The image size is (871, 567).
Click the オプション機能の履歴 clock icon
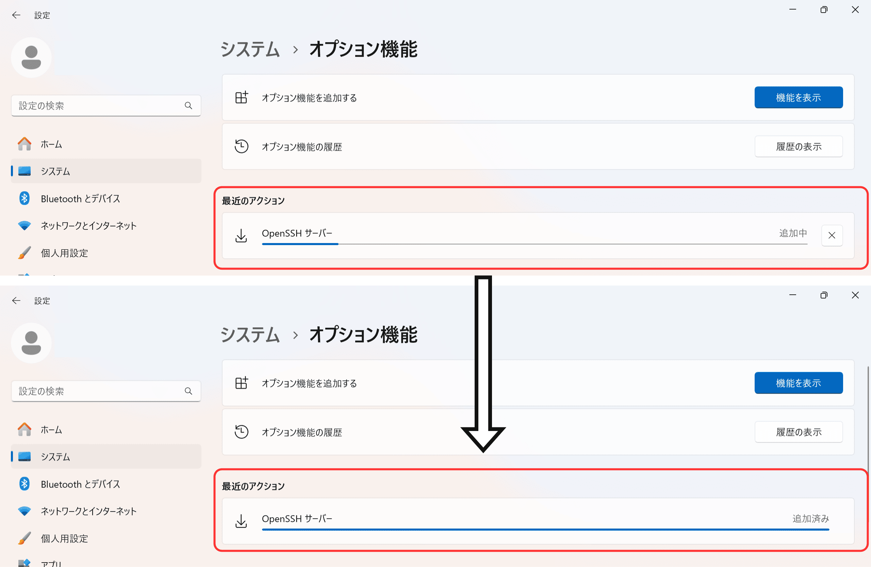tap(241, 146)
